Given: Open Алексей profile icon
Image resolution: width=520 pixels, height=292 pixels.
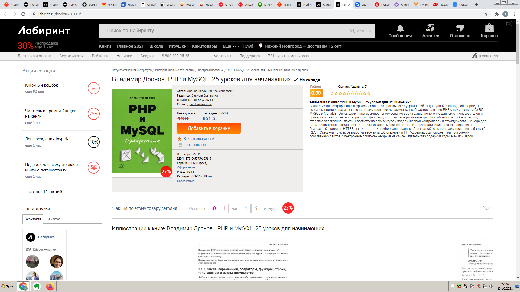Looking at the screenshot, I should [x=430, y=28].
